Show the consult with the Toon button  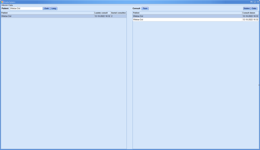[145, 8]
